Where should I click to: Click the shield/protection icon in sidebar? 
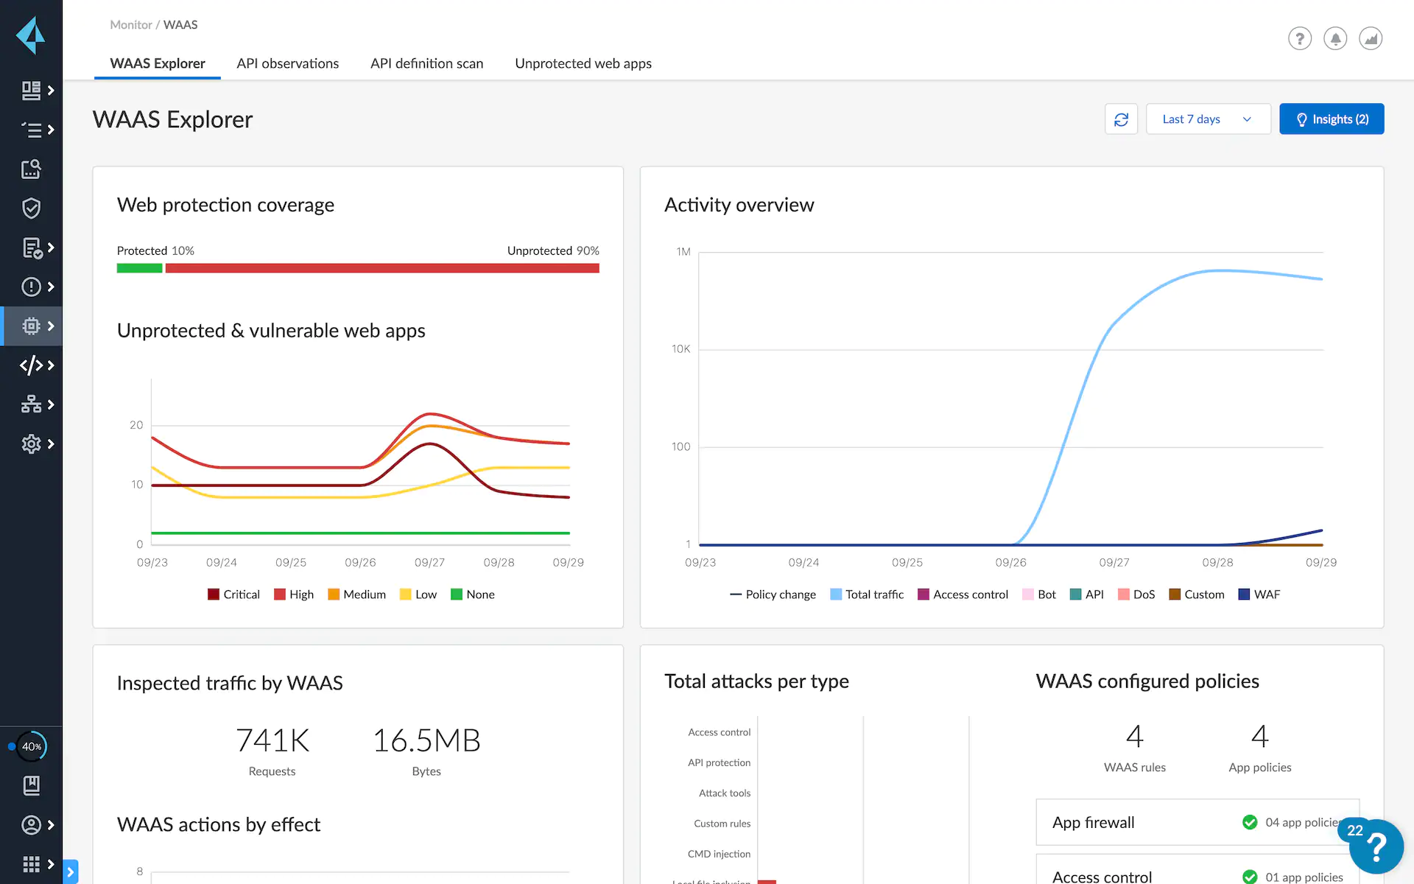30,208
